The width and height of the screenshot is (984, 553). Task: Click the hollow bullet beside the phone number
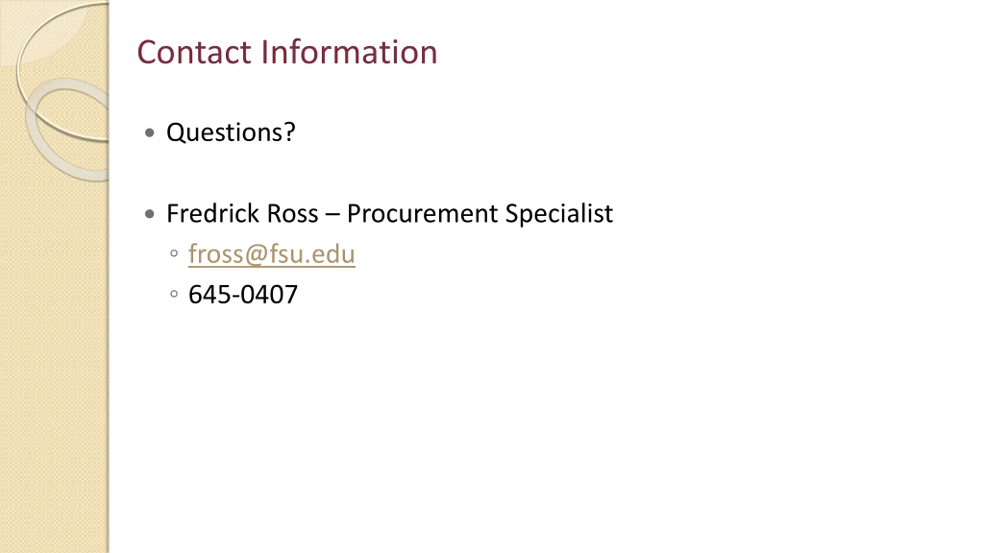tap(174, 294)
